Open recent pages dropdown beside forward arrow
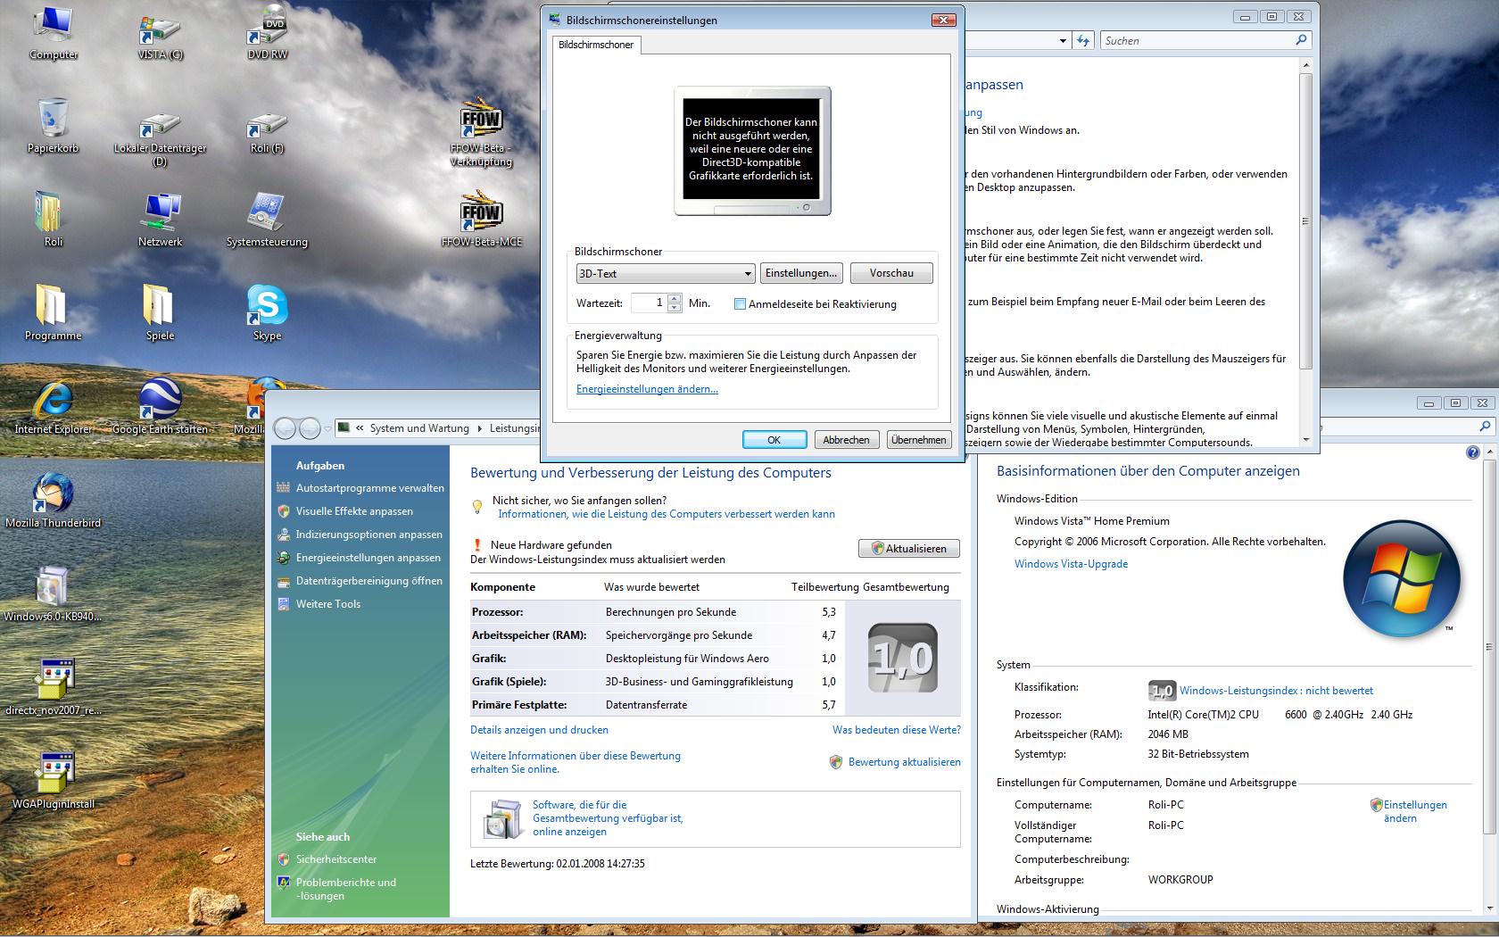The width and height of the screenshot is (1499, 937). point(327,428)
